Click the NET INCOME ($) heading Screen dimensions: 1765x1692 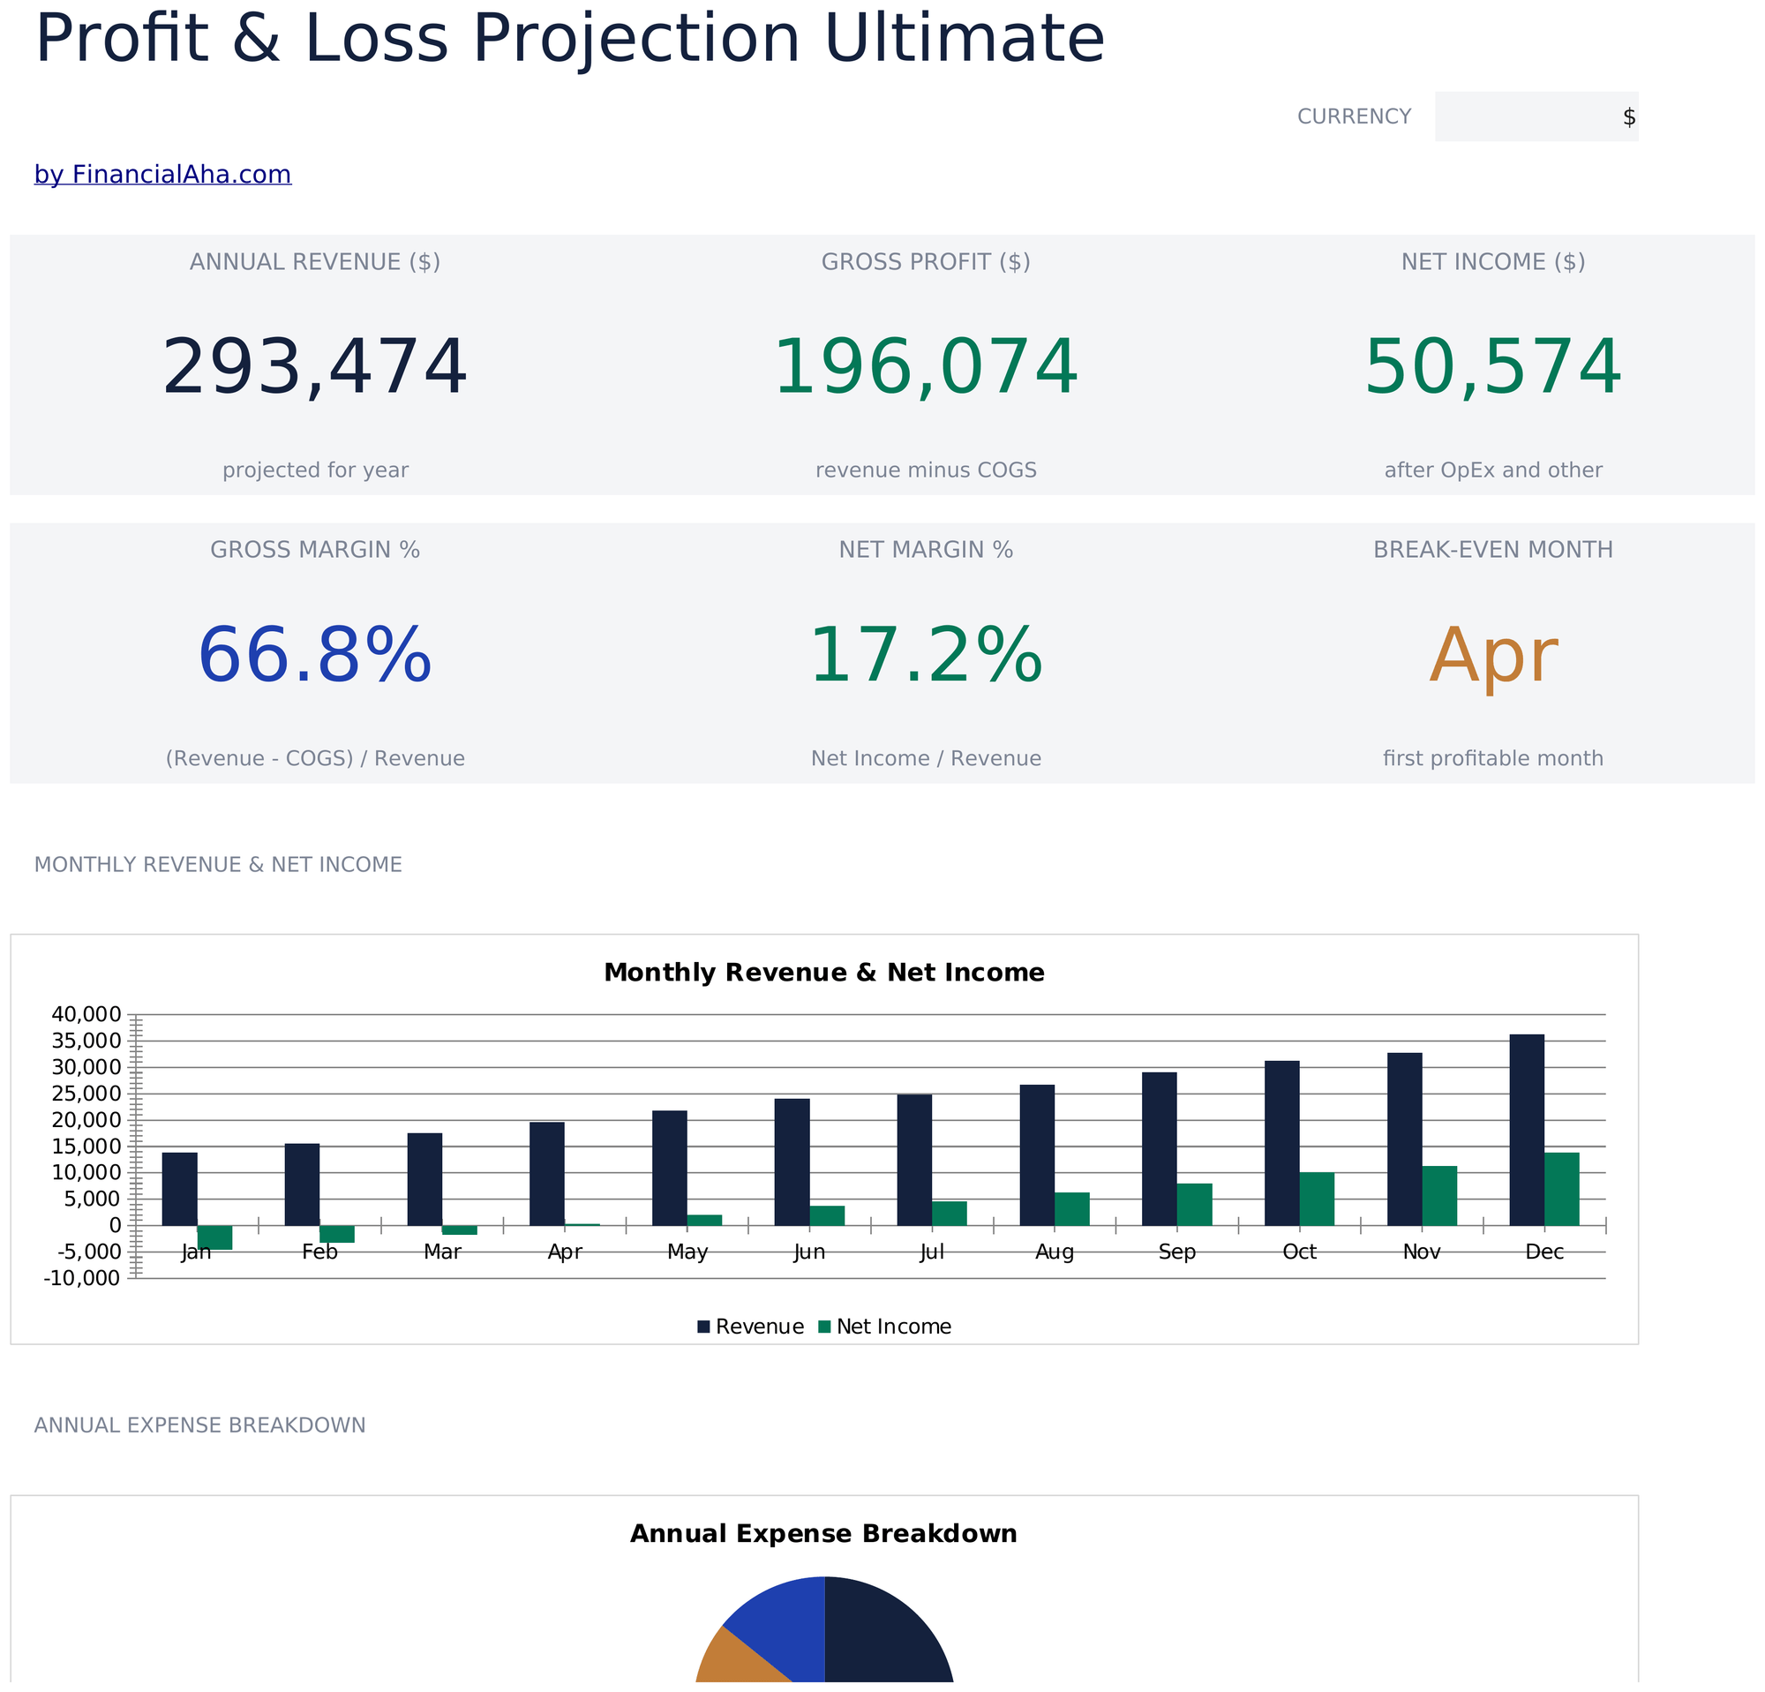1493,262
